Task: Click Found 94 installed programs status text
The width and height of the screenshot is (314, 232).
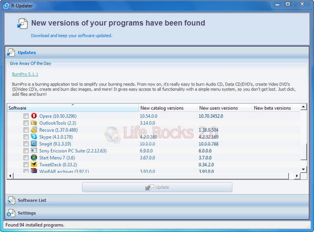Action: [35, 225]
